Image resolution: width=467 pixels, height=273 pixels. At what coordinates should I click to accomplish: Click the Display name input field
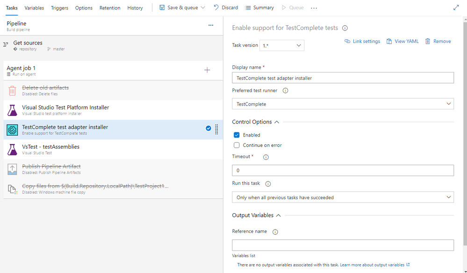pyautogui.click(x=343, y=78)
